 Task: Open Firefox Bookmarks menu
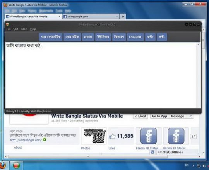[x=46, y=11]
